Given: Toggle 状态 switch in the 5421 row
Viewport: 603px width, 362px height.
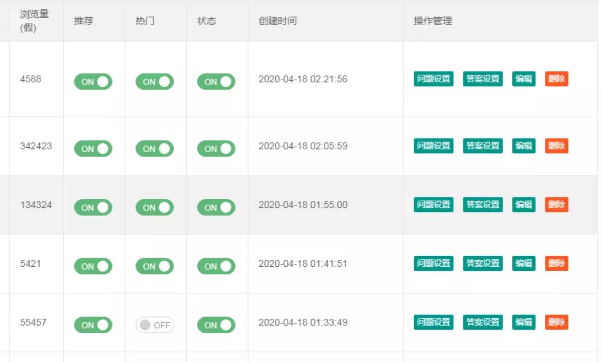Looking at the screenshot, I should click(x=216, y=266).
